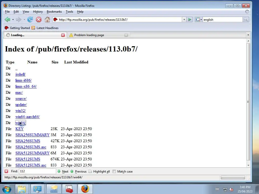The width and height of the screenshot is (259, 194).
Task: Open the win32/ directory link
Action: coord(20,111)
